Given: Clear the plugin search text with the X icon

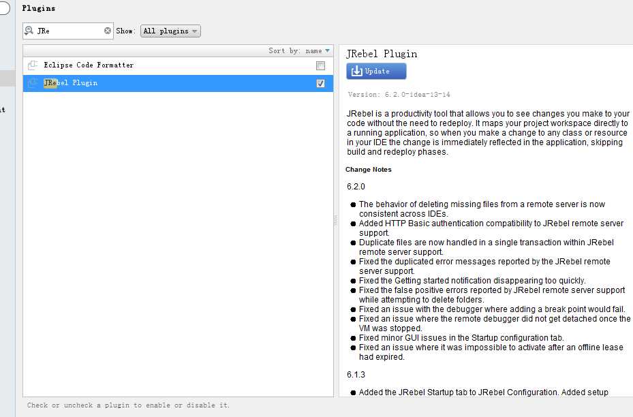Looking at the screenshot, I should coord(108,31).
